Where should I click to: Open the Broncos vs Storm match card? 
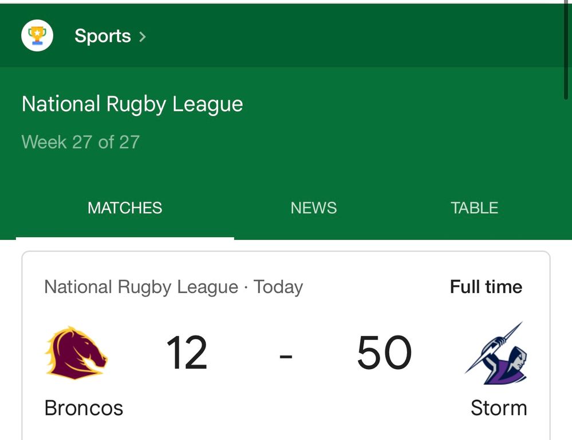pos(286,346)
